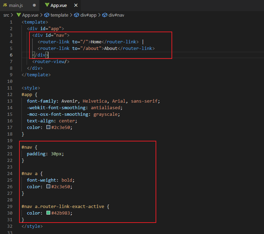Click the Home router-link text
This screenshot has height=234, width=264.
(96, 42)
